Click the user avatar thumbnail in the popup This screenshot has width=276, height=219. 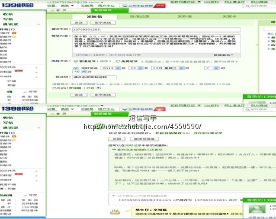[x=256, y=209]
